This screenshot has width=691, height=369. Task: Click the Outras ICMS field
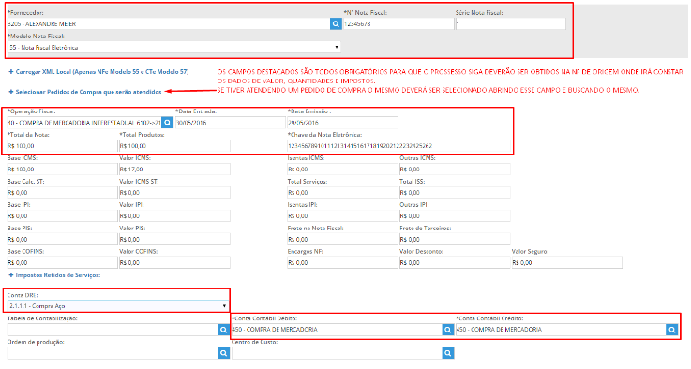coord(455,170)
